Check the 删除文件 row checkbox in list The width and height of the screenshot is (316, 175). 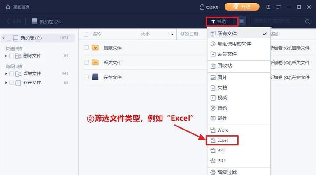[x=87, y=48]
